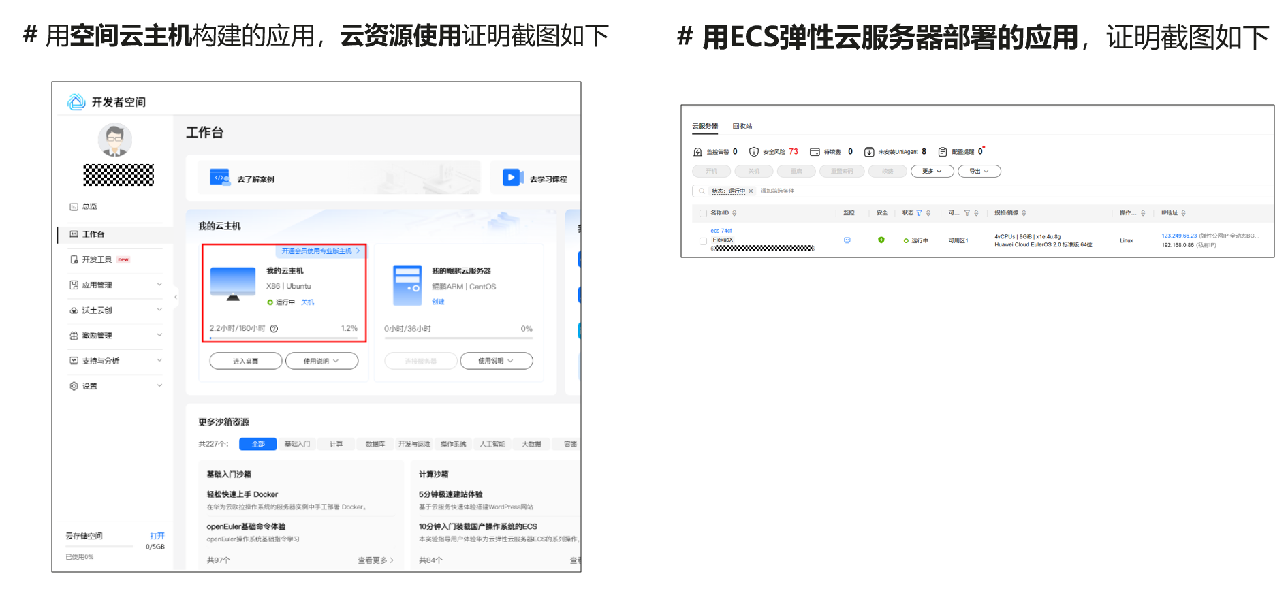Open the 更多 dropdown above server list
This screenshot has height=608, width=1288.
pyautogui.click(x=932, y=172)
